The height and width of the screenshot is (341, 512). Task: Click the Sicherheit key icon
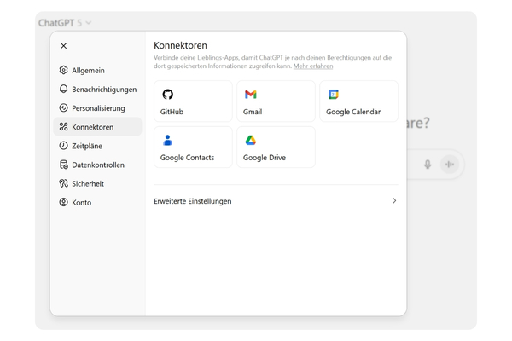(63, 183)
